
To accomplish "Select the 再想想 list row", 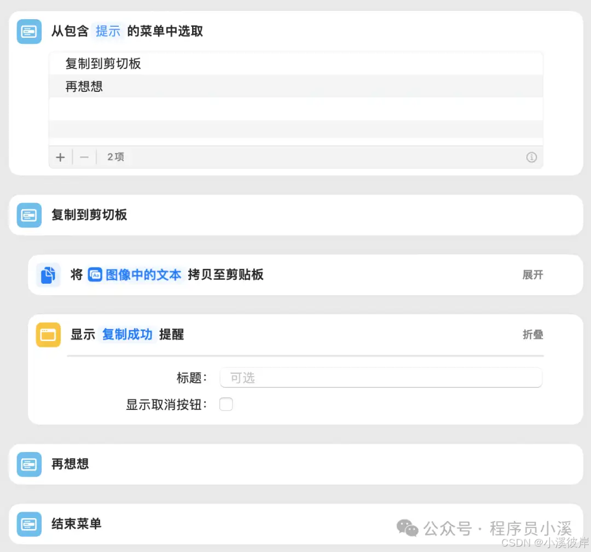I will [x=296, y=86].
